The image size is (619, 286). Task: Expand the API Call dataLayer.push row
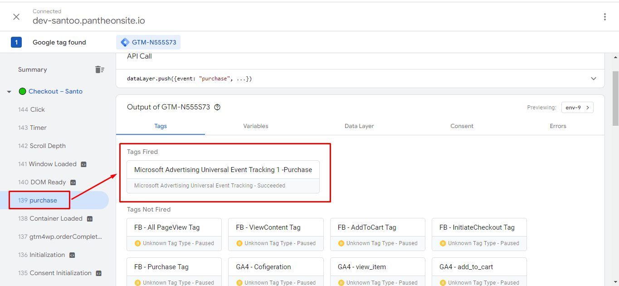pos(594,79)
